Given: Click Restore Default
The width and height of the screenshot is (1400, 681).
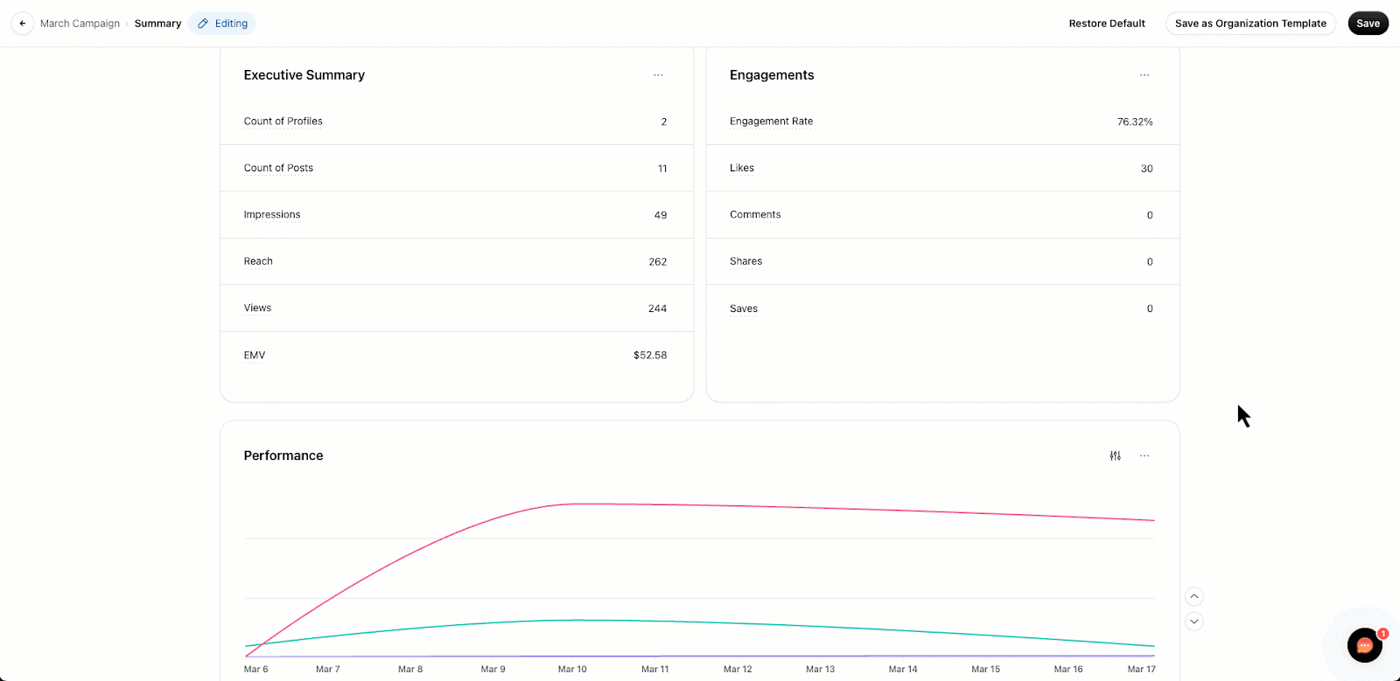Looking at the screenshot, I should tap(1107, 24).
